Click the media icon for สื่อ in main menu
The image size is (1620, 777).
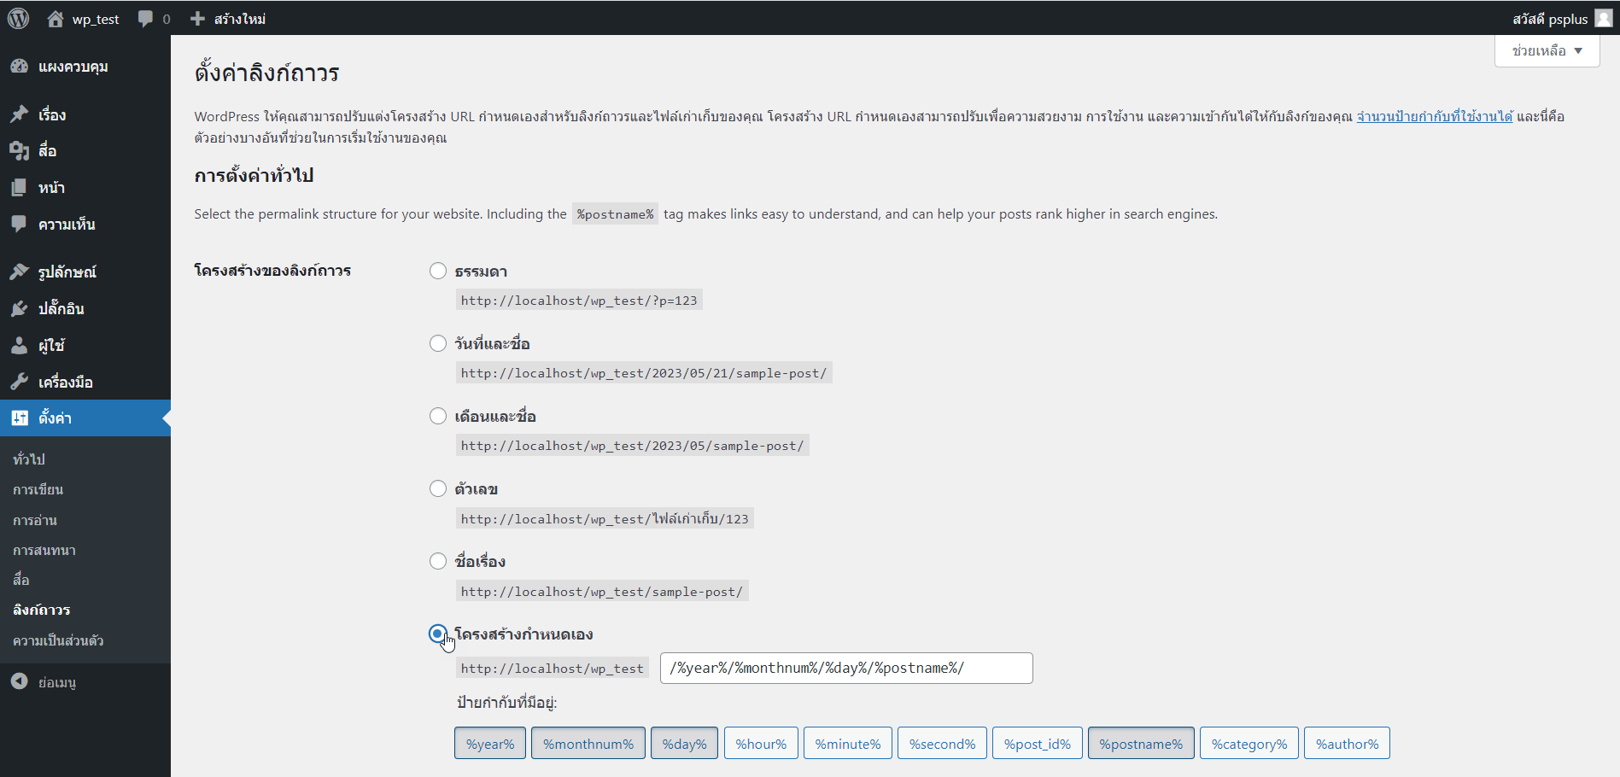(20, 151)
